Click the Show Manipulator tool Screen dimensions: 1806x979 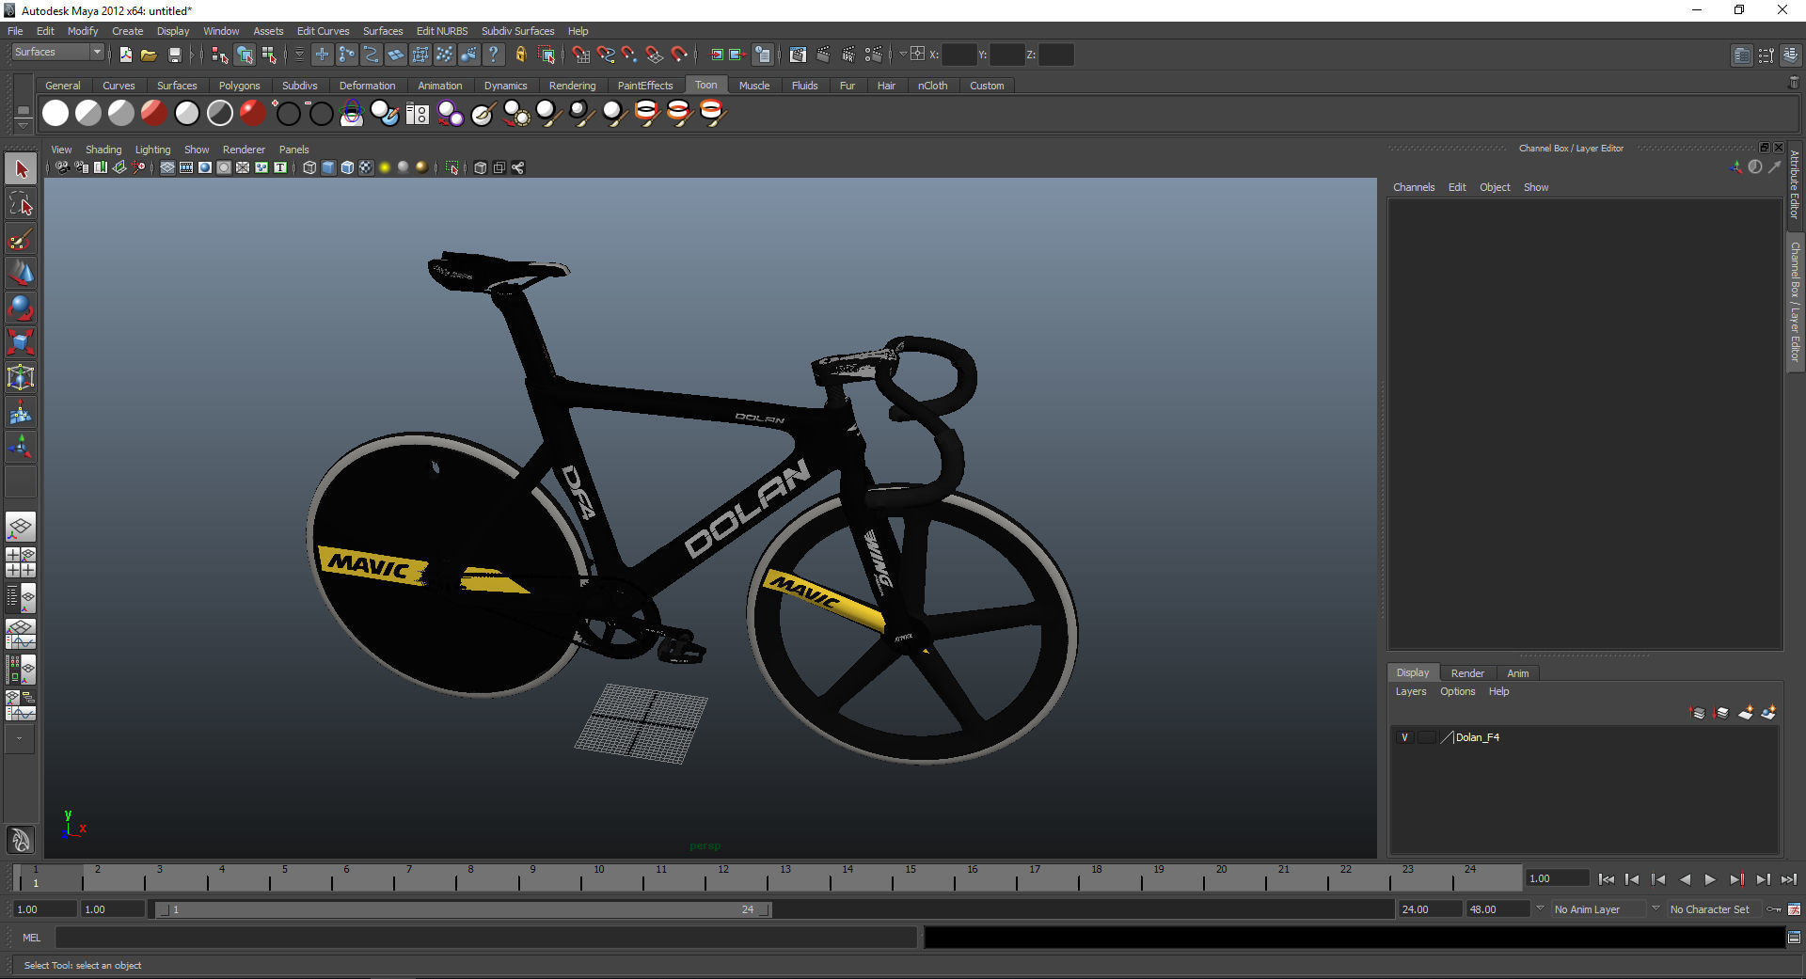click(x=21, y=447)
